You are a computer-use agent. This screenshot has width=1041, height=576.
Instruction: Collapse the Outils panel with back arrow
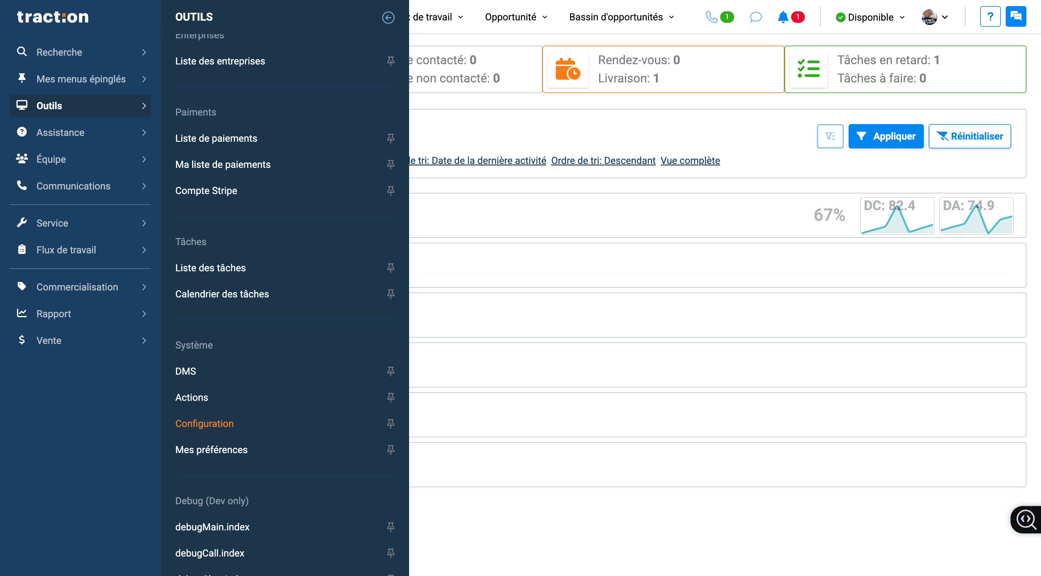pos(388,17)
